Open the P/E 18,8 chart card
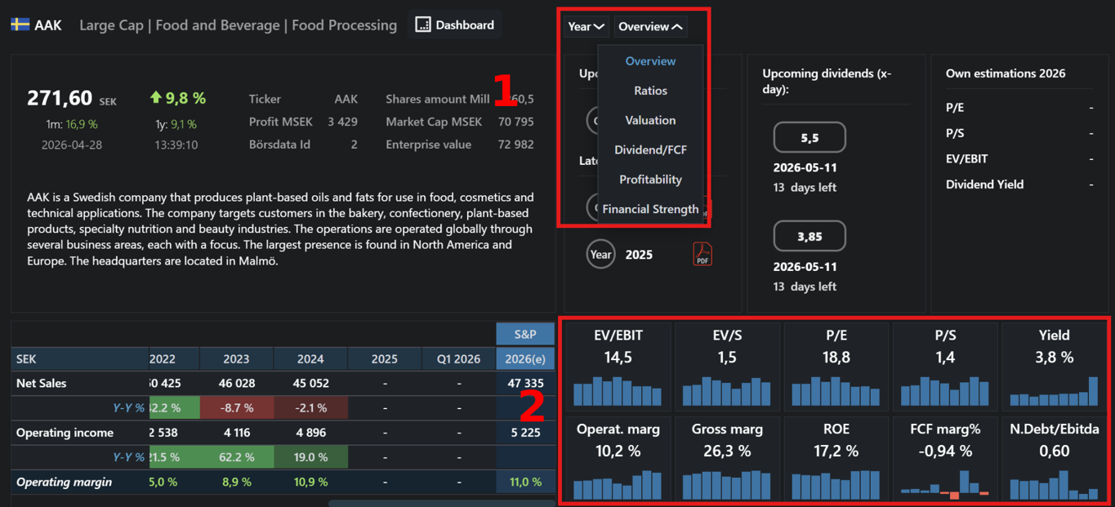This screenshot has width=1115, height=507. coord(836,366)
